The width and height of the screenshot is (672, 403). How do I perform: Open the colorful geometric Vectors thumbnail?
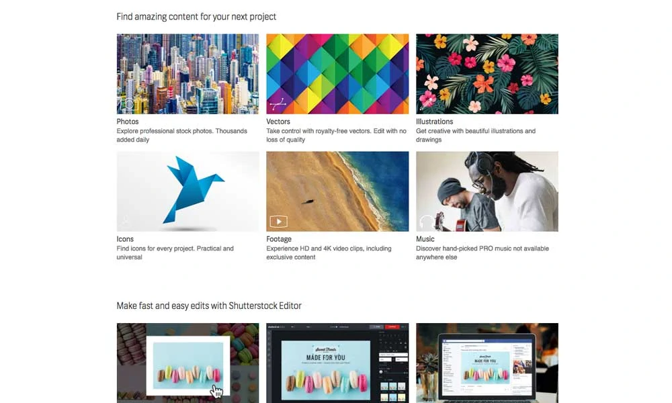(337, 74)
